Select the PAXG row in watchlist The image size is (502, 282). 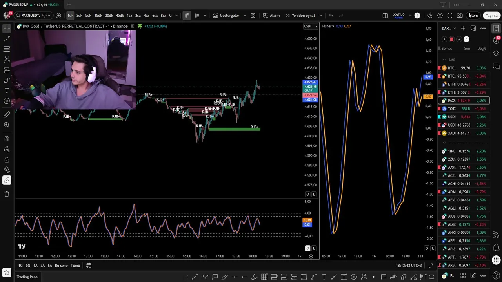(x=464, y=101)
